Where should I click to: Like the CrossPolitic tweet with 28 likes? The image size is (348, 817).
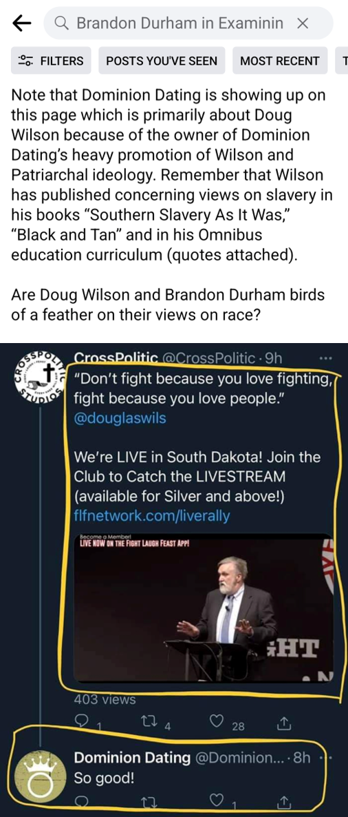point(217,722)
